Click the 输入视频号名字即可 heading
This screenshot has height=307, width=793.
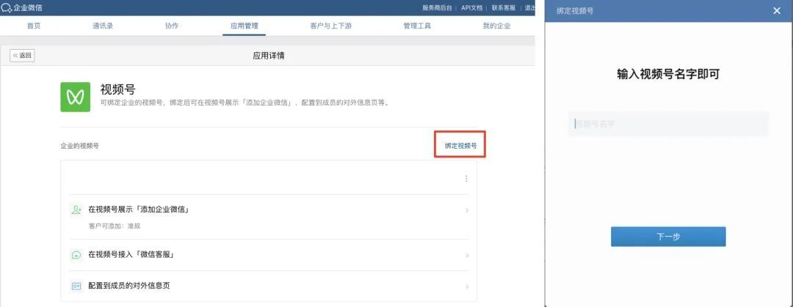(x=668, y=74)
